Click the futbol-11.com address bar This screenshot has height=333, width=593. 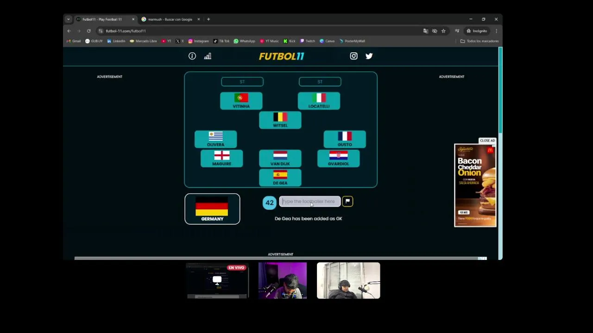click(x=259, y=31)
